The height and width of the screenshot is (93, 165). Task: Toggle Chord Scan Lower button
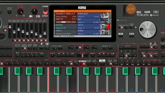tap(150, 56)
